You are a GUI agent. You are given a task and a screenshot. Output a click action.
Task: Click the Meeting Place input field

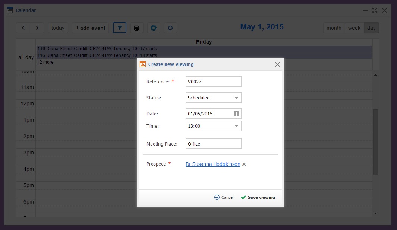pos(213,144)
